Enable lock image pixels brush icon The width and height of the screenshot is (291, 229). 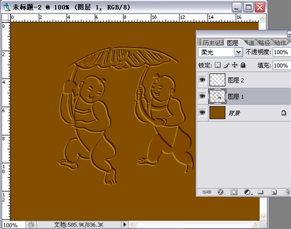pos(227,65)
